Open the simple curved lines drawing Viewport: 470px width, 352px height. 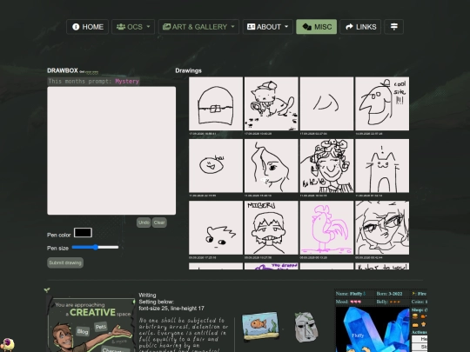click(x=326, y=103)
